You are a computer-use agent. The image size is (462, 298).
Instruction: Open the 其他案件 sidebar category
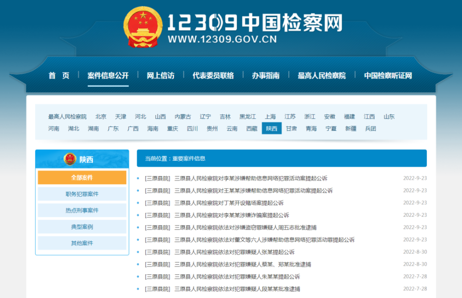82,243
